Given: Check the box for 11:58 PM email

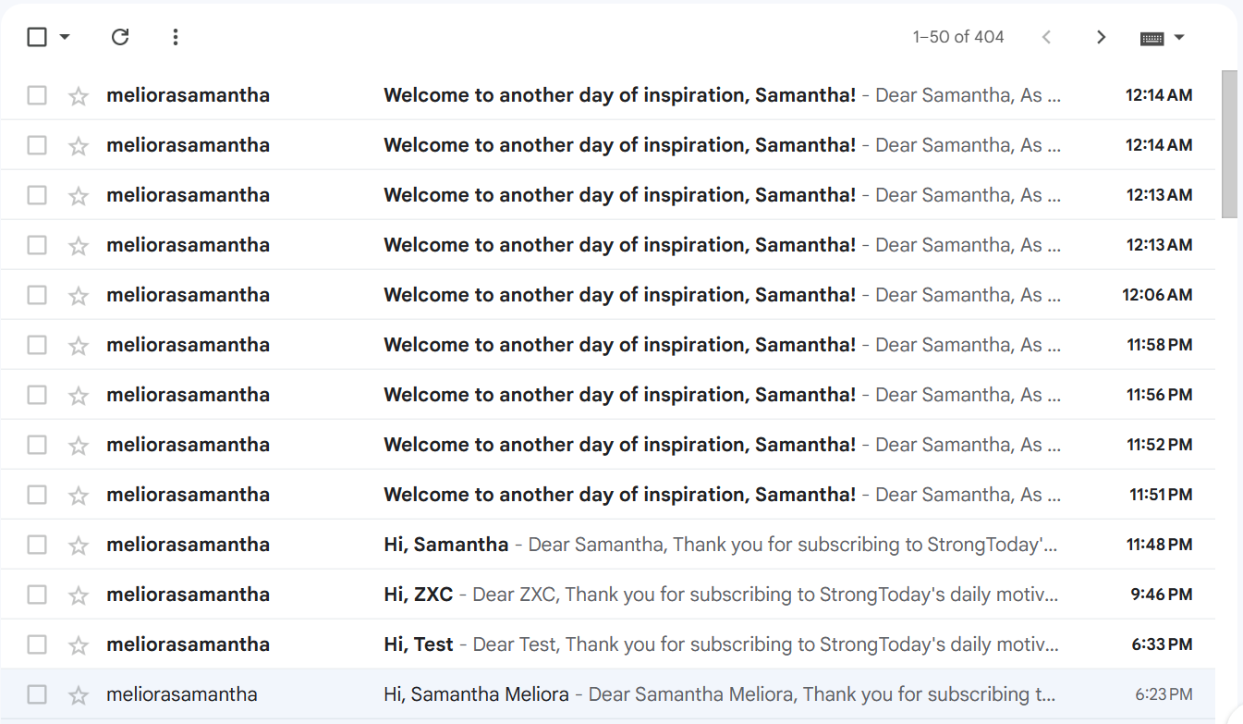Looking at the screenshot, I should coord(37,345).
